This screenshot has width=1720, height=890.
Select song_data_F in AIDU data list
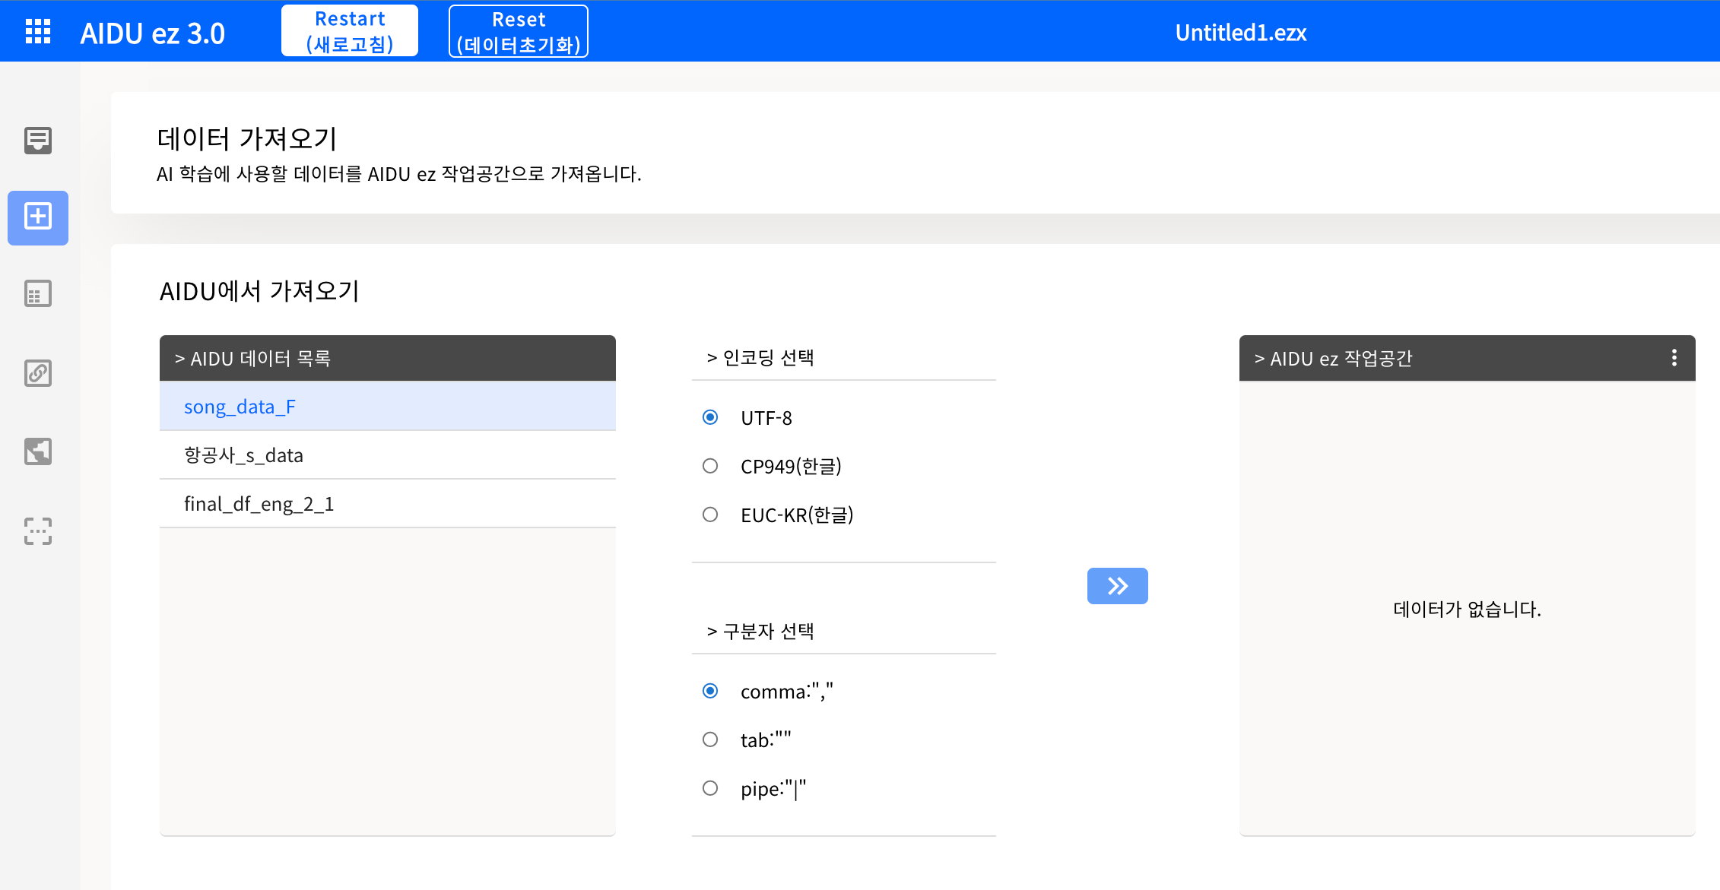click(x=388, y=407)
